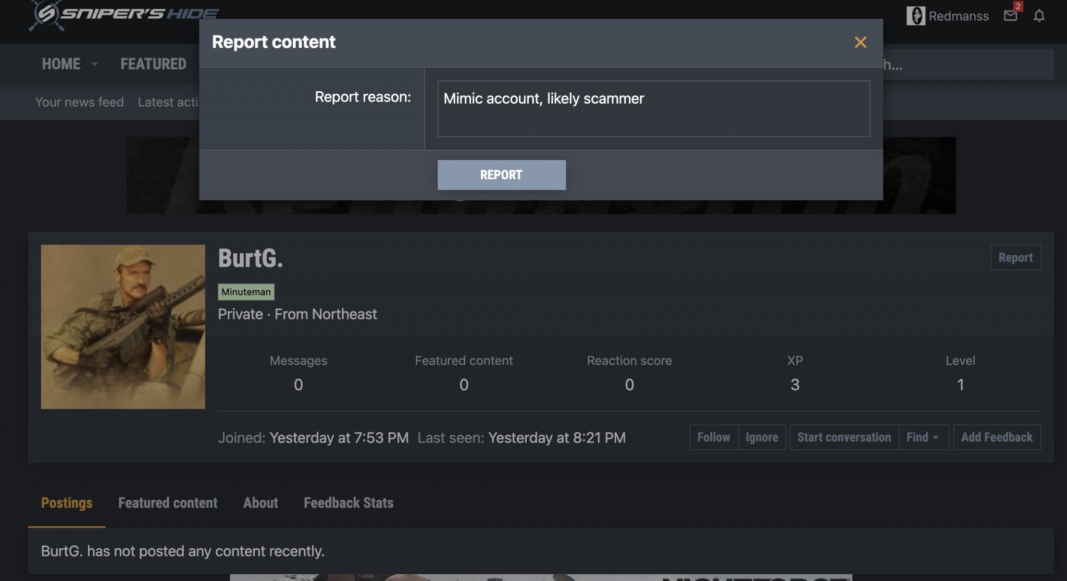
Task: Open Your news feed link
Action: (79, 102)
